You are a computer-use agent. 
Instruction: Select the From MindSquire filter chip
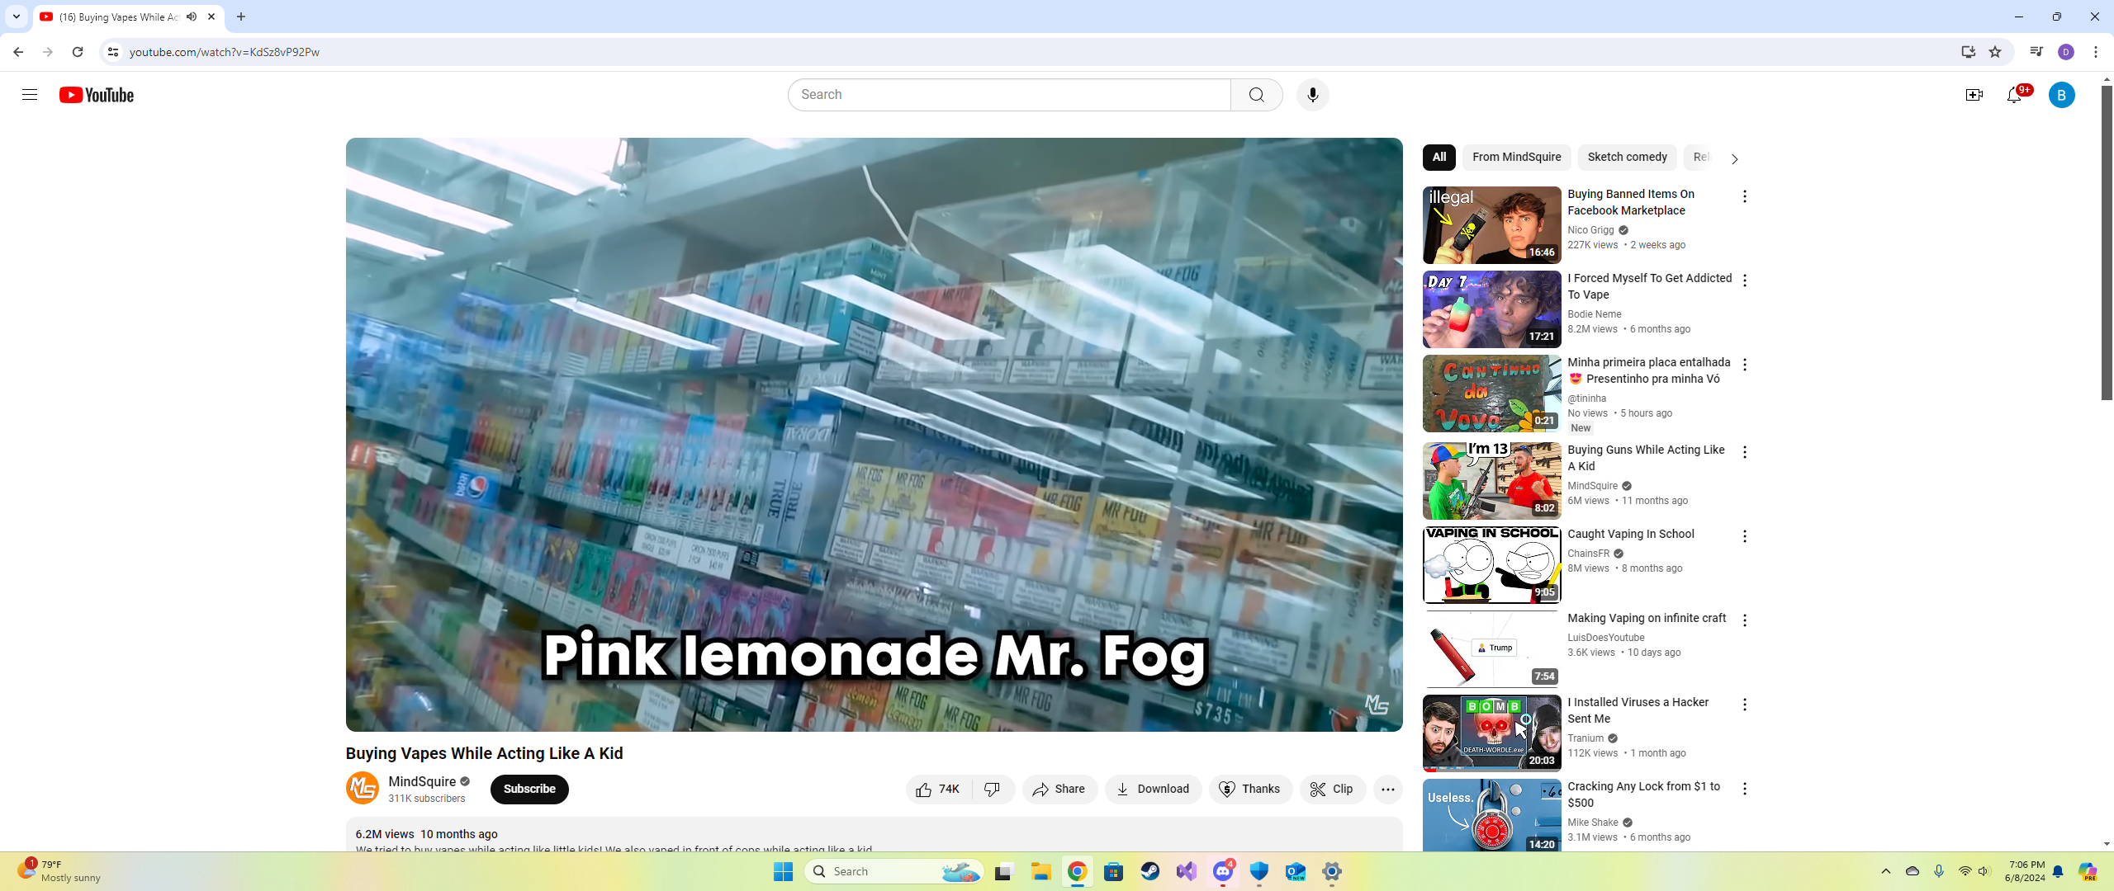pyautogui.click(x=1516, y=157)
